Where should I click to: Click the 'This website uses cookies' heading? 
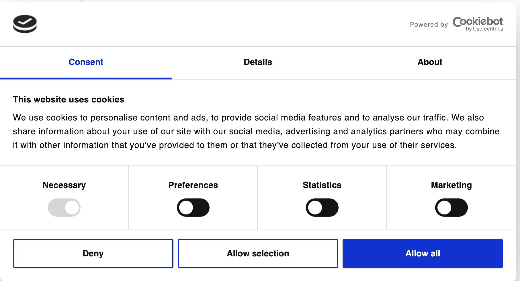pos(69,100)
